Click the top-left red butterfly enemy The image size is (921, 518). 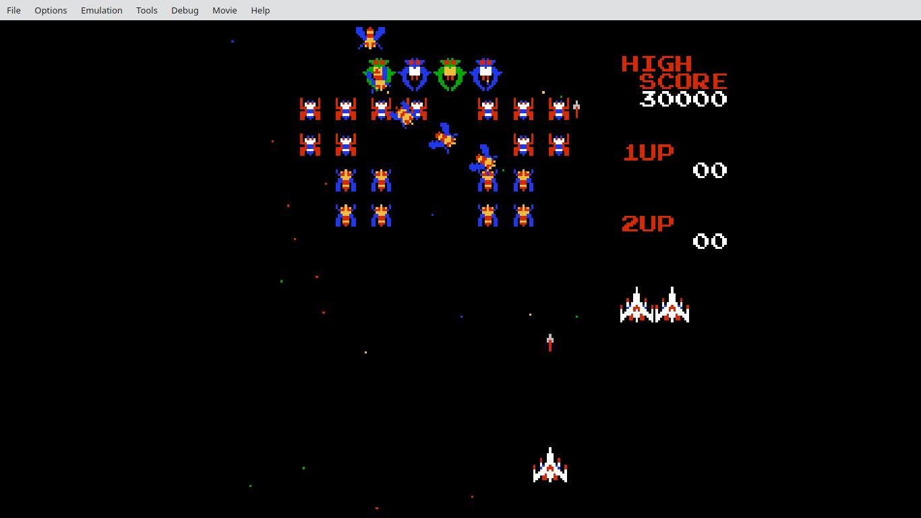pos(310,109)
